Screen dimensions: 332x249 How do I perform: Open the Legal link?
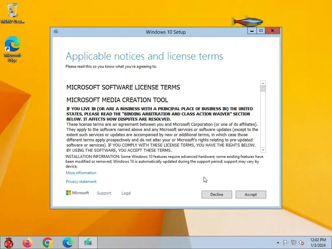coord(126,193)
